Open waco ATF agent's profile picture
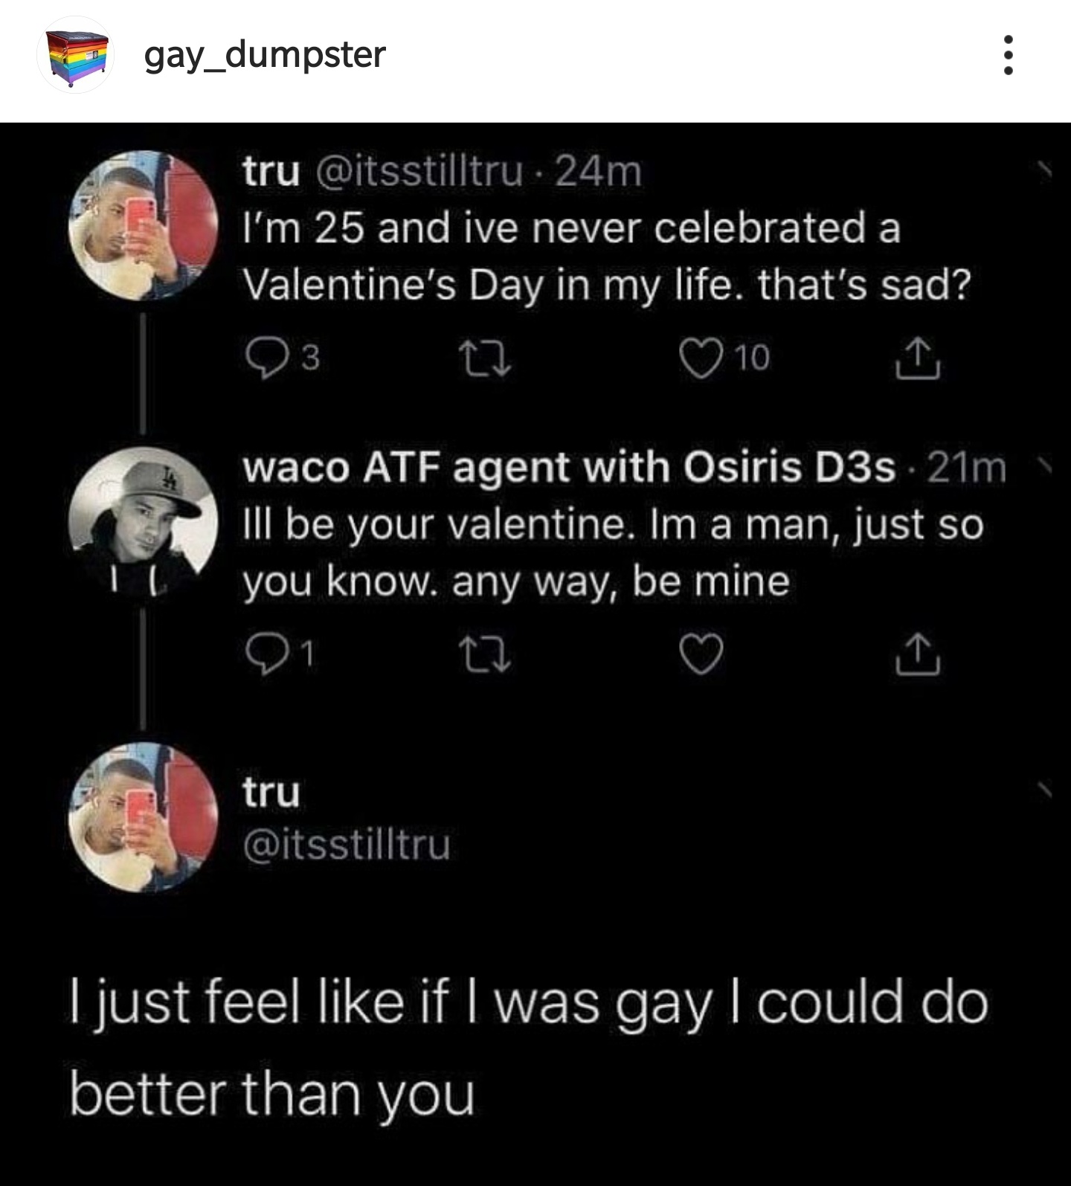Image resolution: width=1071 pixels, height=1186 pixels. [144, 522]
